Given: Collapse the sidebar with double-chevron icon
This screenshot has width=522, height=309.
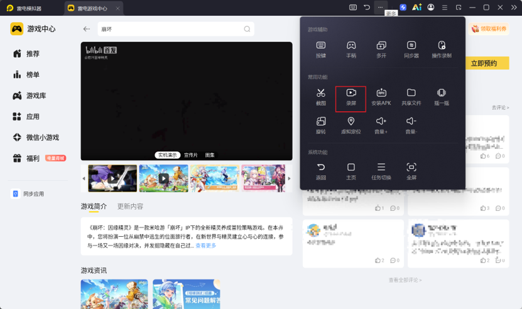Looking at the screenshot, I should (x=514, y=8).
